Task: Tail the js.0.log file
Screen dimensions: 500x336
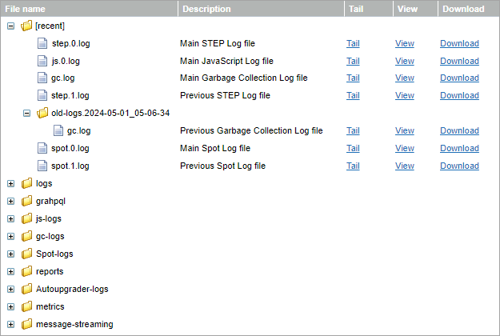Action: (x=353, y=61)
